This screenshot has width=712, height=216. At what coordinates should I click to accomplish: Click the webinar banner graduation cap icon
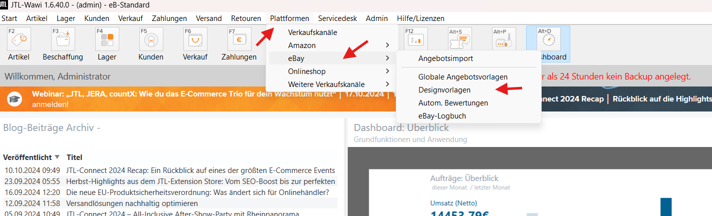15,99
